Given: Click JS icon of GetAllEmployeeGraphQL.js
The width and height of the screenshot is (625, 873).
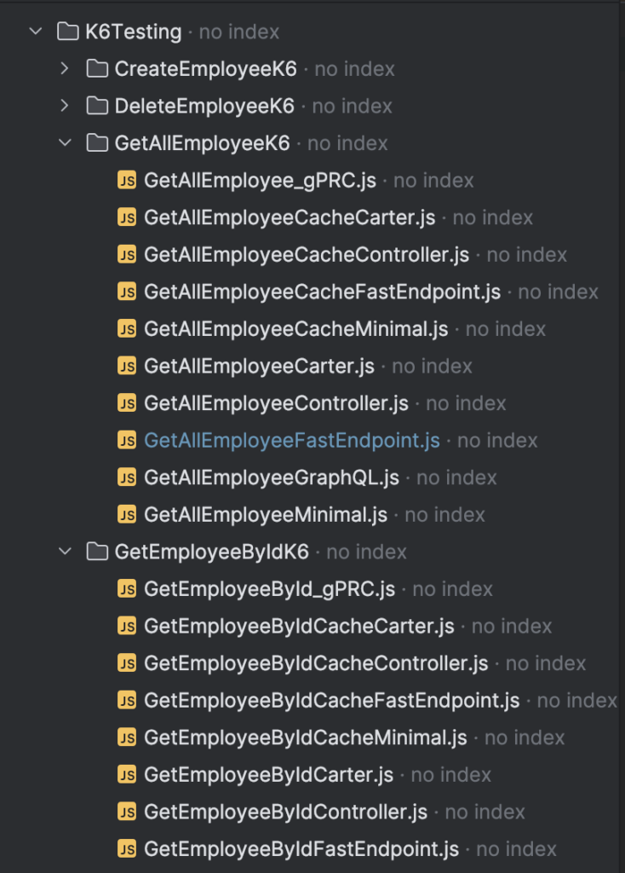Looking at the screenshot, I should coord(127,477).
